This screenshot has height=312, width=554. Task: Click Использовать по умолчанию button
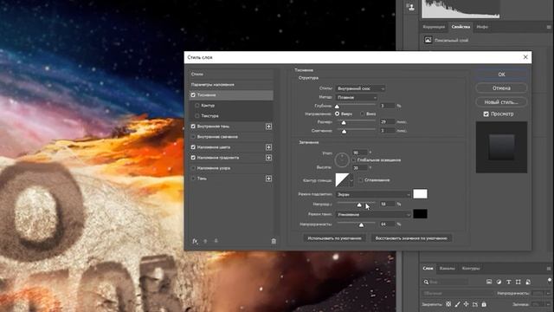[334, 238]
